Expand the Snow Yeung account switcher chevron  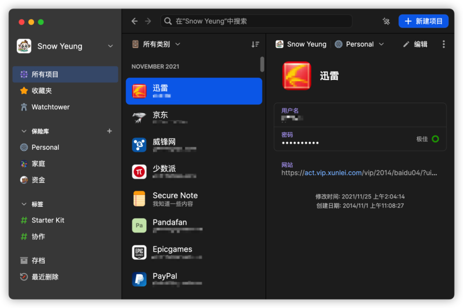point(111,46)
